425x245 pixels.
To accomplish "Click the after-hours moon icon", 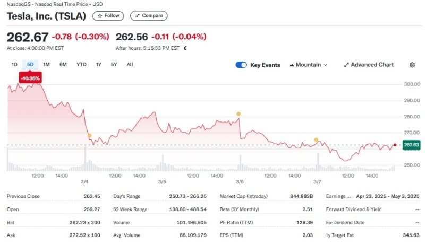I will pyautogui.click(x=185, y=48).
